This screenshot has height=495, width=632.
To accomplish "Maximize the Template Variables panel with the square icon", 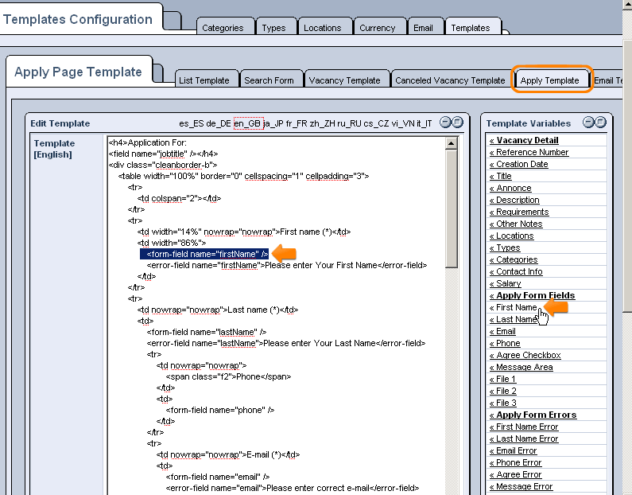I will pyautogui.click(x=600, y=123).
